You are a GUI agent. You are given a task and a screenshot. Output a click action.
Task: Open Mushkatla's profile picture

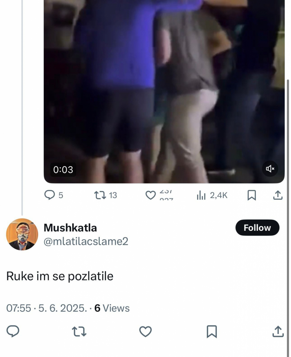click(x=22, y=234)
